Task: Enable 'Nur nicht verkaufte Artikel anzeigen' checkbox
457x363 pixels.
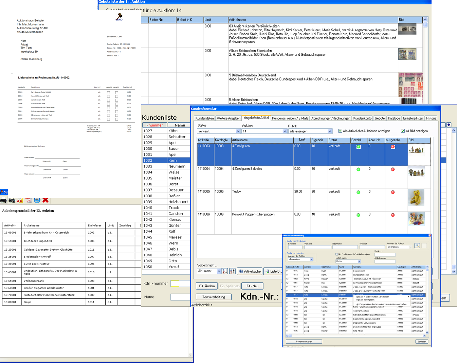Action: point(337,254)
